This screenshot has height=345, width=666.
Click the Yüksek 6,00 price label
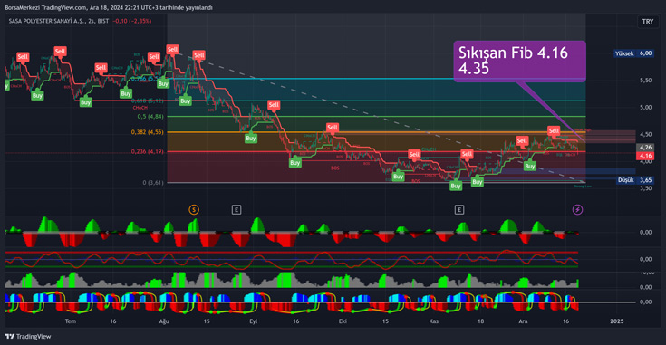[632, 53]
